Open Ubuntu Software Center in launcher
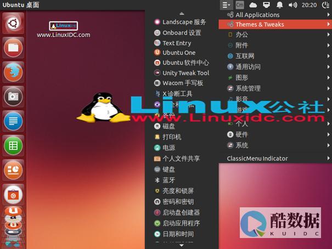 coord(13,194)
